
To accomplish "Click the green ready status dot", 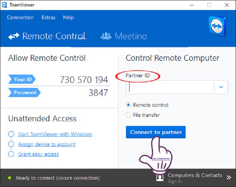I will point(10,178).
